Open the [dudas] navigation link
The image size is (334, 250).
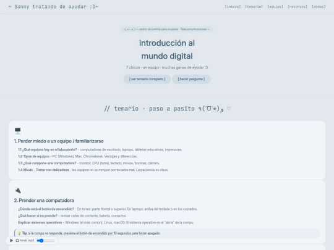coord(319,7)
